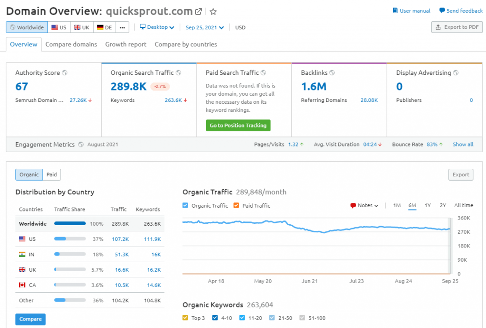
Task: Click the IN 18% traffic share bar
Action: pos(70,255)
